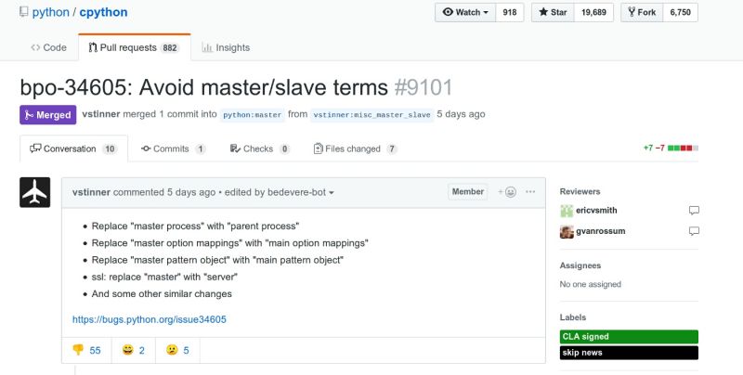Click gvanrossum's small avatar image
This screenshot has height=375, width=743.
[x=567, y=231]
